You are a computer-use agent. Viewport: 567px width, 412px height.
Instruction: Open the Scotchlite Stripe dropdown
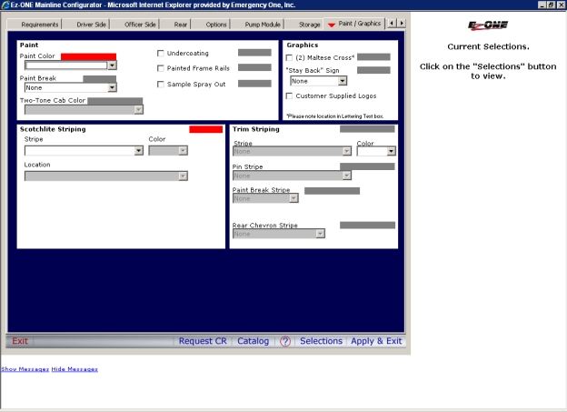(138, 151)
